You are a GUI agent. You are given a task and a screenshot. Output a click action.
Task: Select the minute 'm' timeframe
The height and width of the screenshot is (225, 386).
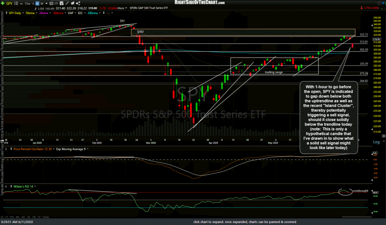[x=21, y=4]
